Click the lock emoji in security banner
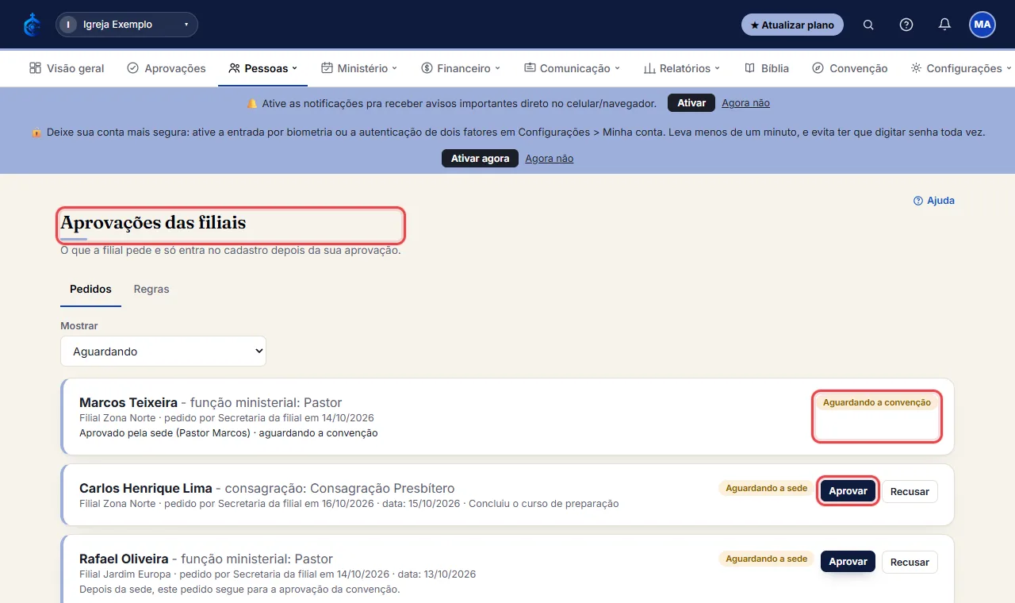Image resolution: width=1015 pixels, height=603 pixels. (x=36, y=133)
